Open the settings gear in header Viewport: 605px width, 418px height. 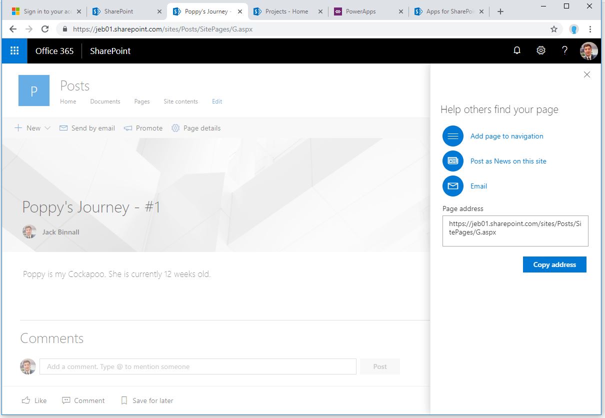(x=541, y=50)
